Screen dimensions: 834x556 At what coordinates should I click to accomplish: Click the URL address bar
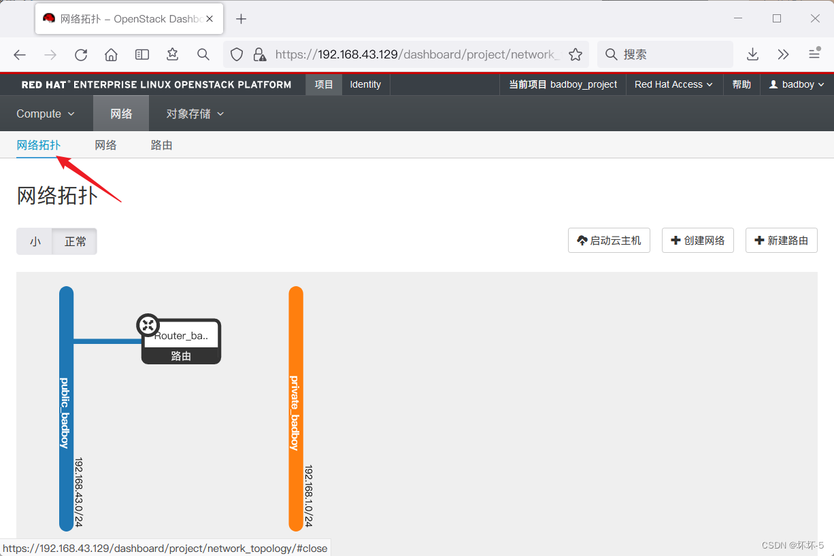pyautogui.click(x=406, y=55)
